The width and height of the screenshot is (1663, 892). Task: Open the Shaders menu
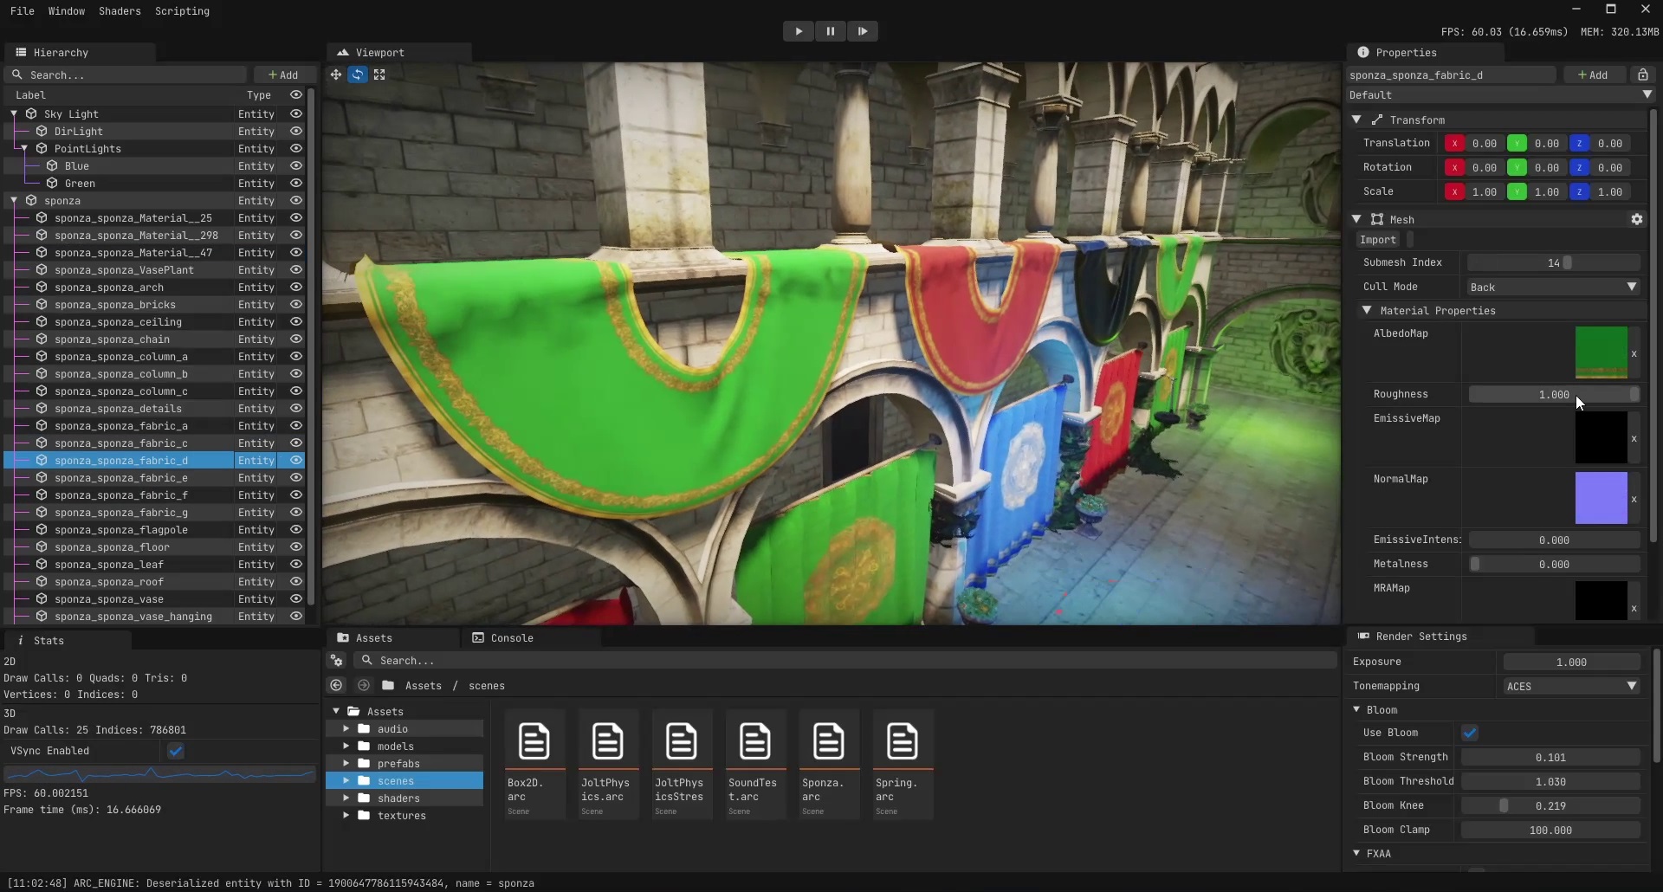tap(120, 11)
